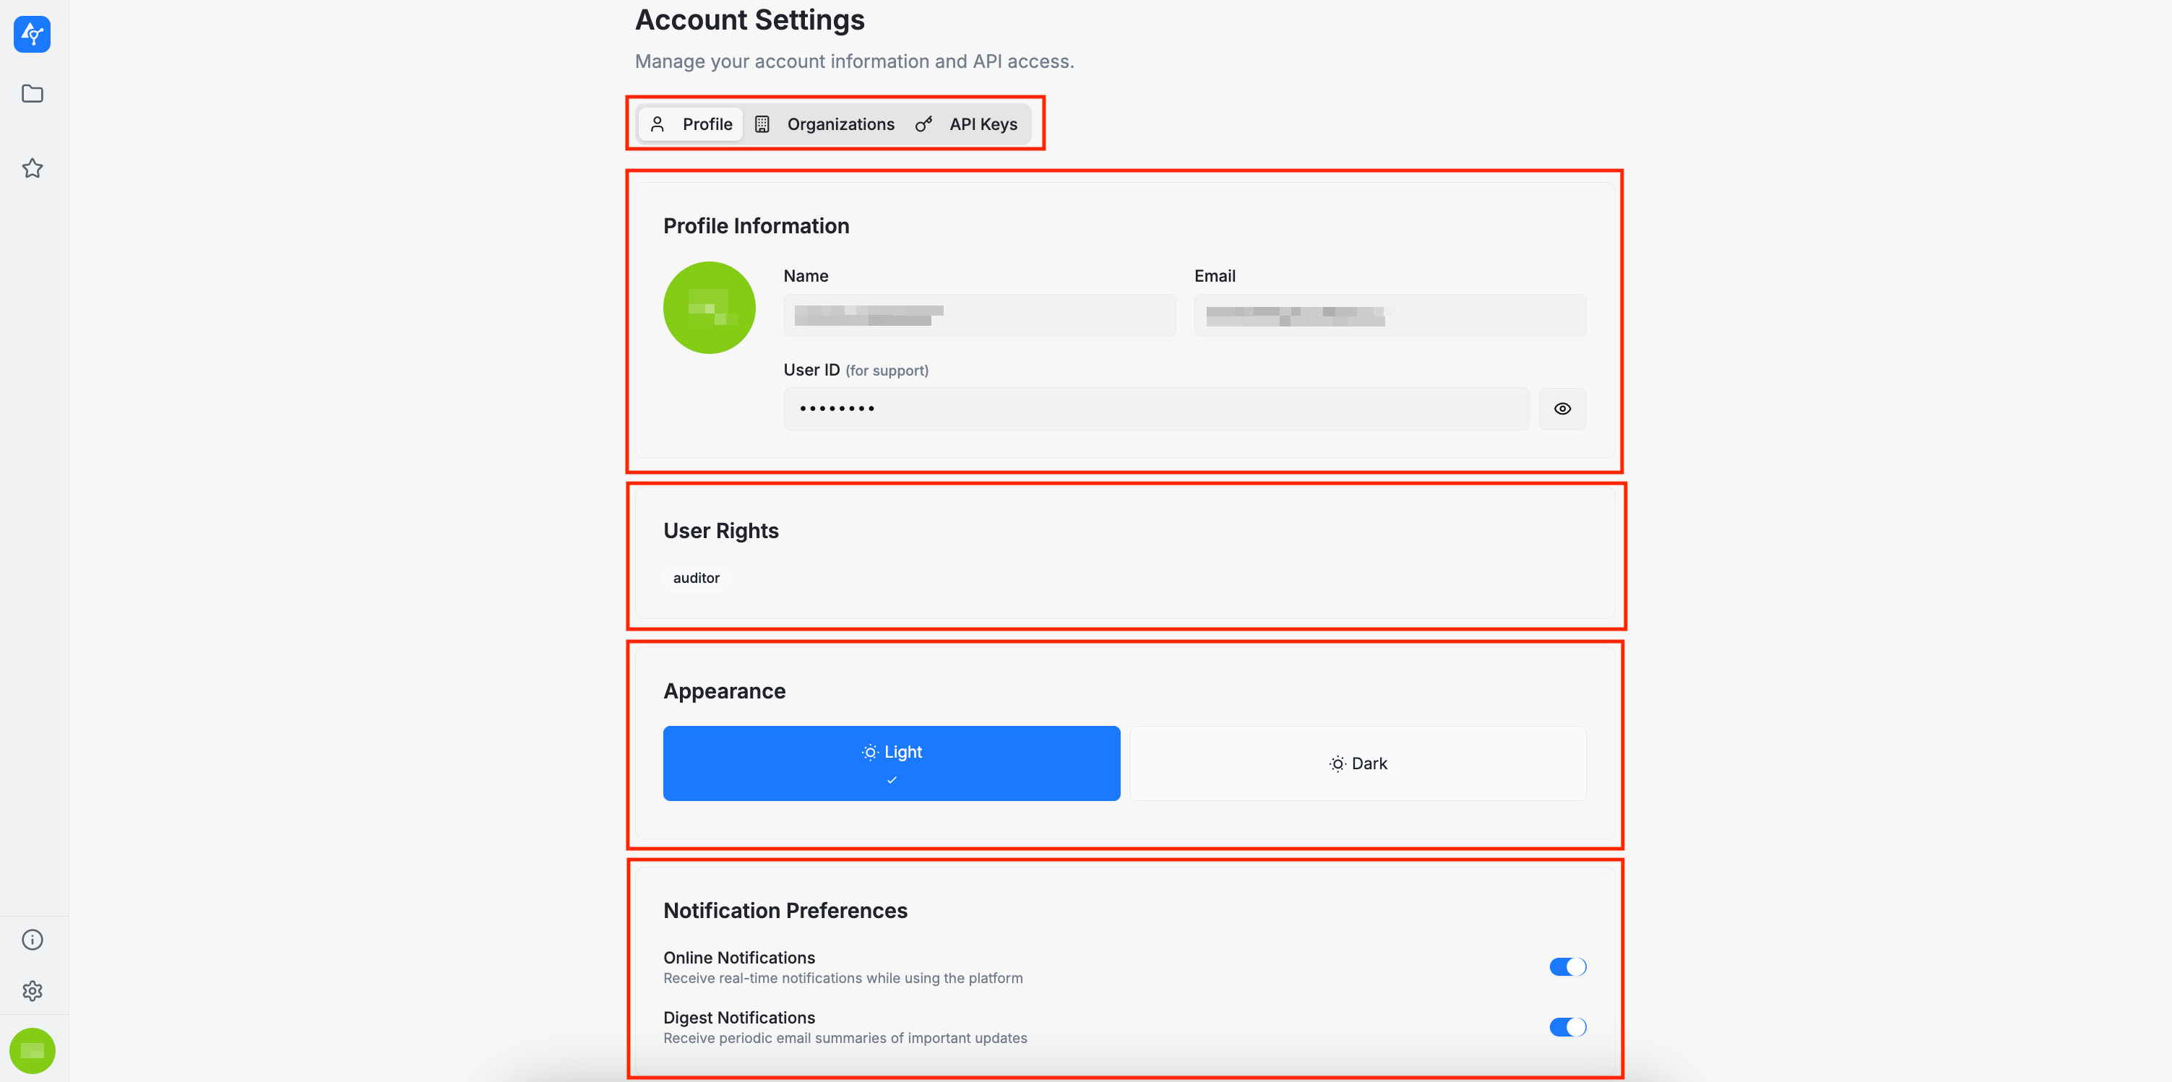This screenshot has width=2172, height=1082.
Task: Click the app logo in sidebar
Action: (x=32, y=34)
